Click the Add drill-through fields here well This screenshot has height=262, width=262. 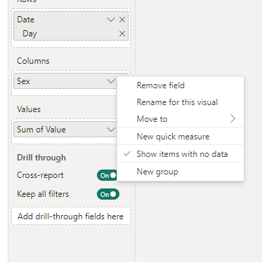[x=71, y=216]
